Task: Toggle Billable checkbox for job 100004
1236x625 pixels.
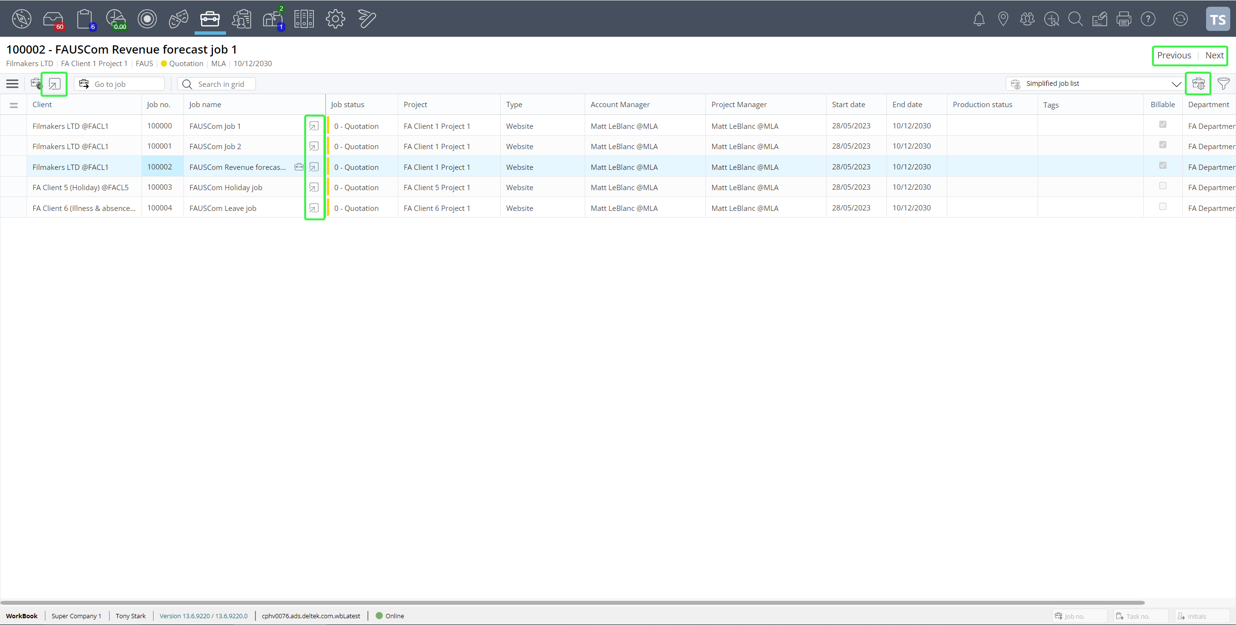Action: point(1163,207)
